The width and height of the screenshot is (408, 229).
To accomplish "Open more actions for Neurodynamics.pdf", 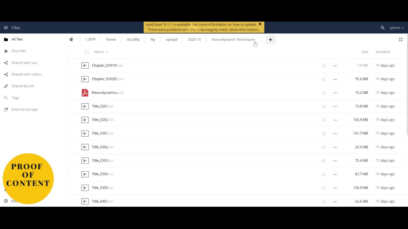I will pyautogui.click(x=335, y=93).
